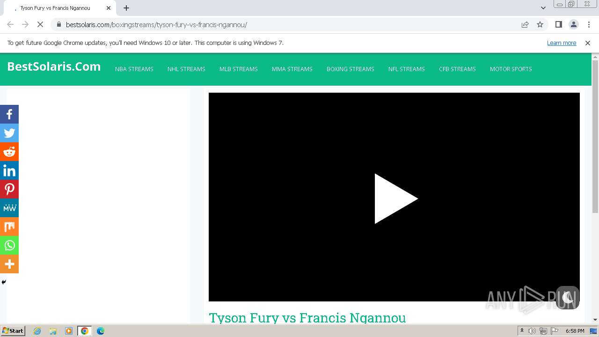The width and height of the screenshot is (599, 337).
Task: Go back to previous page
Action: coord(10,24)
